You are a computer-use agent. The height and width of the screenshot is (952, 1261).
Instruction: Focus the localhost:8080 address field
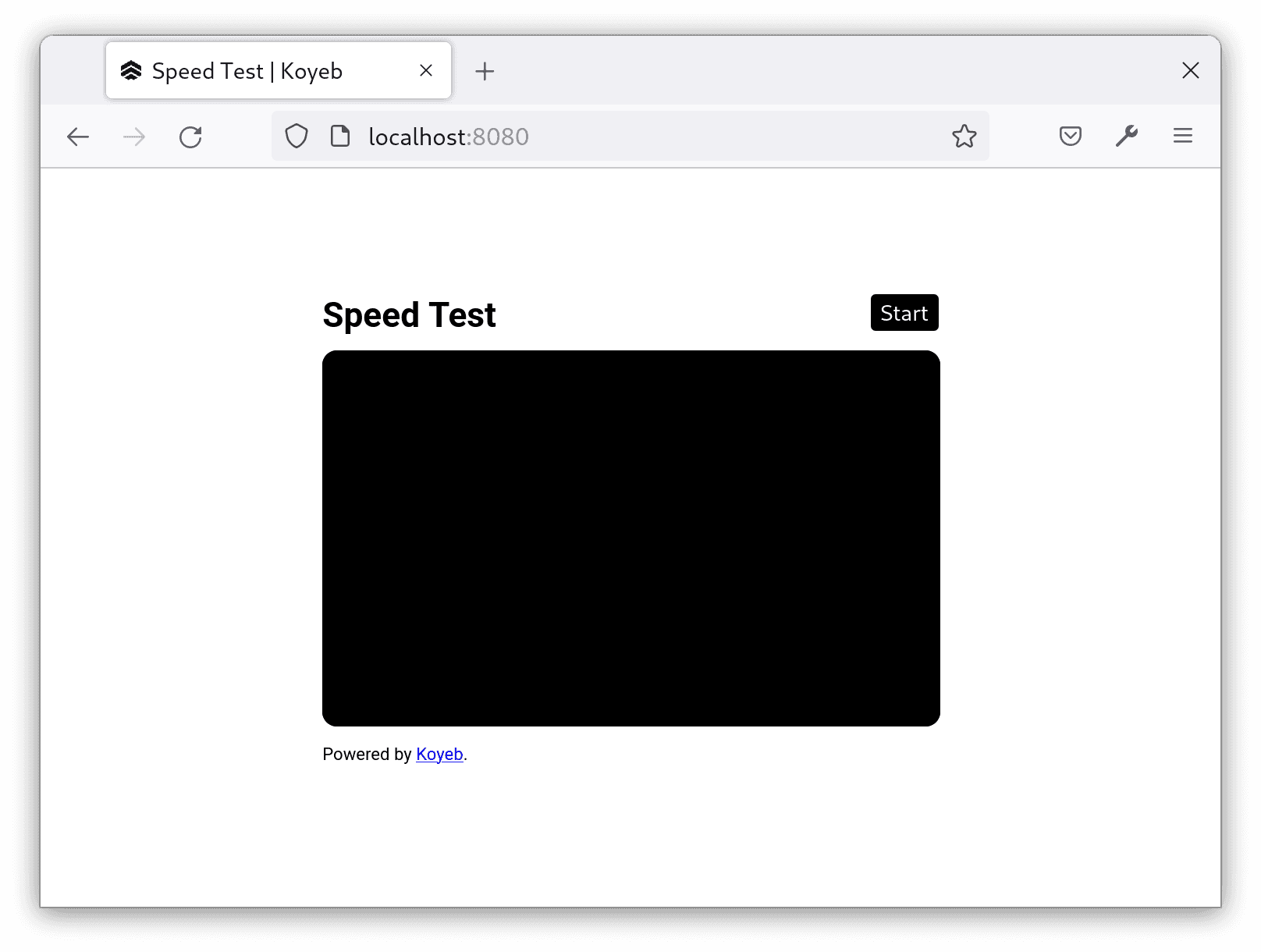[x=624, y=137]
